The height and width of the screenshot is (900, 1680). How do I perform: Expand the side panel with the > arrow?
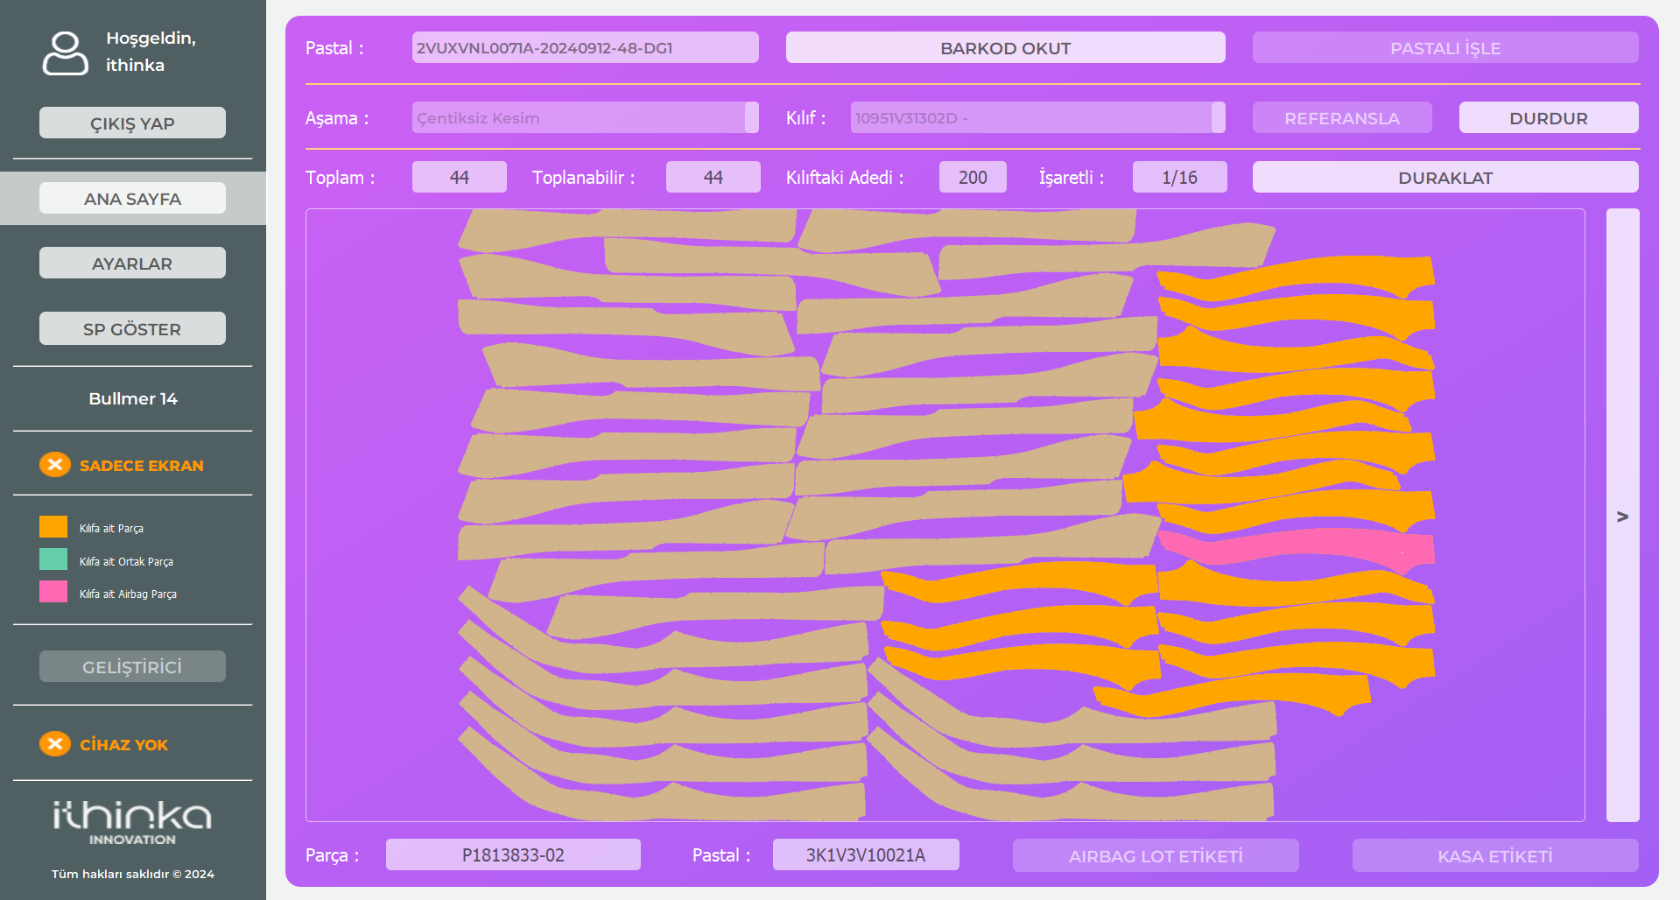(x=1622, y=516)
